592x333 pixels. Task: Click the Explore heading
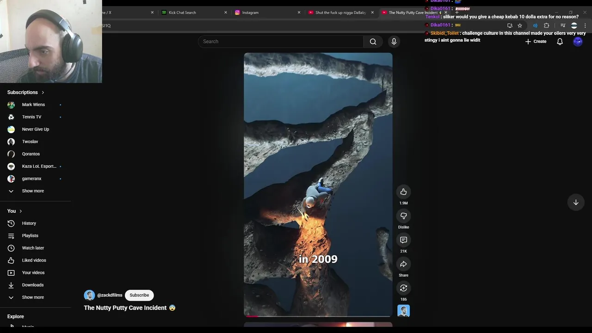coord(15,316)
